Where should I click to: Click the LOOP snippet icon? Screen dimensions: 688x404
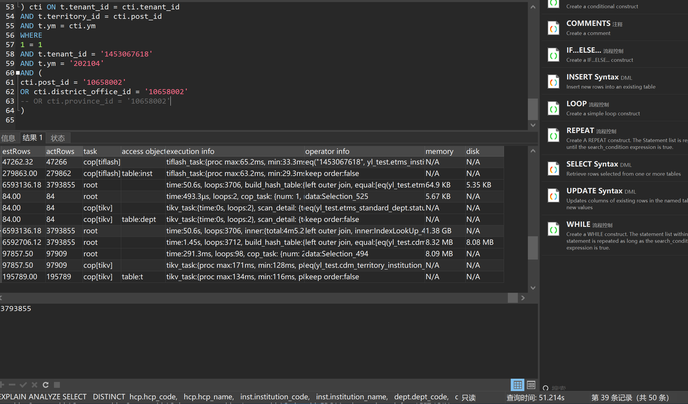click(x=554, y=108)
